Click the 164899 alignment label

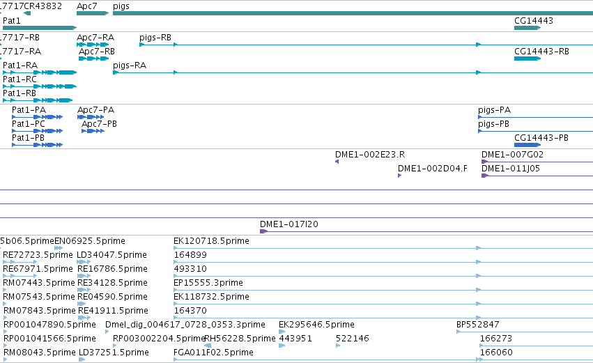[190, 255]
